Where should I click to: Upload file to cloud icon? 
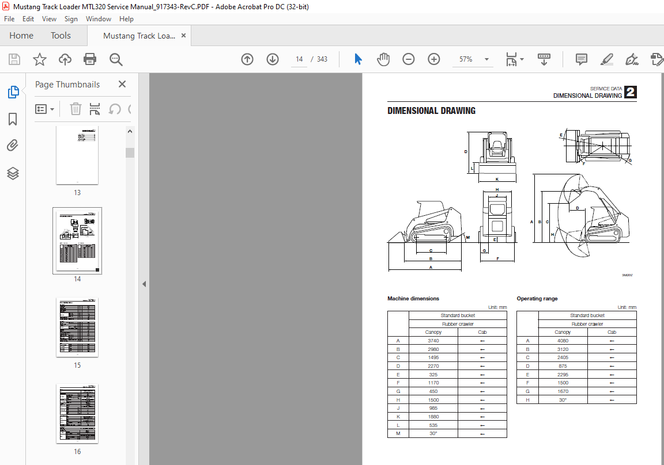(x=65, y=59)
